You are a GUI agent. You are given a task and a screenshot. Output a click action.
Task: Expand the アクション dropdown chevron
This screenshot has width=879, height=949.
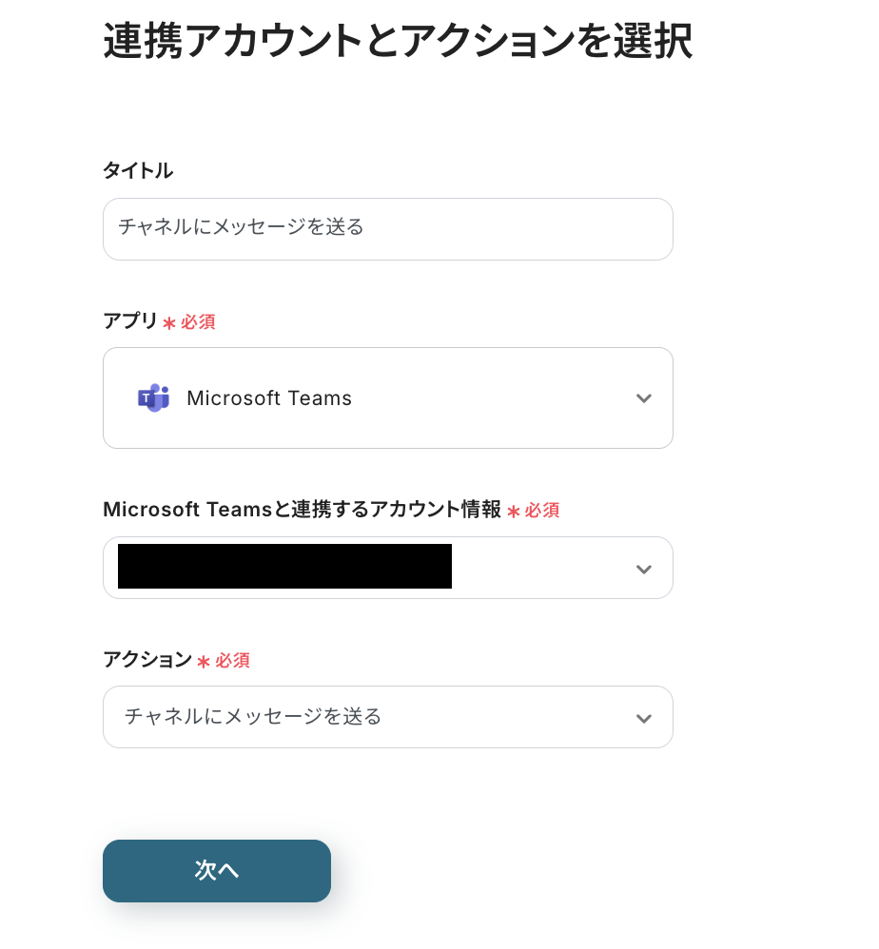pyautogui.click(x=644, y=718)
